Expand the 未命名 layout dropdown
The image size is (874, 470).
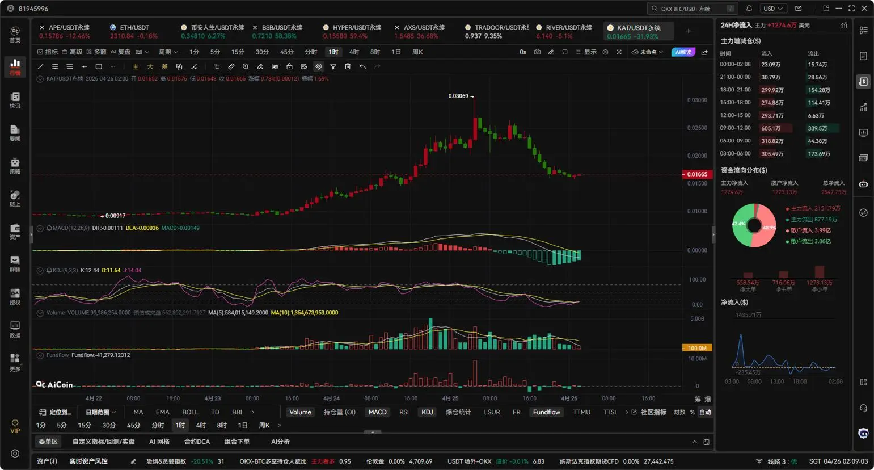[647, 52]
